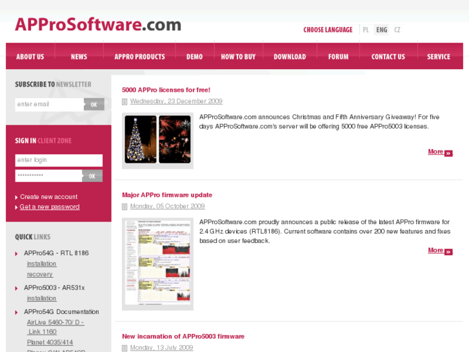Image resolution: width=469 pixels, height=352 pixels.
Task: Open the Contact Us page
Action: (x=388, y=57)
